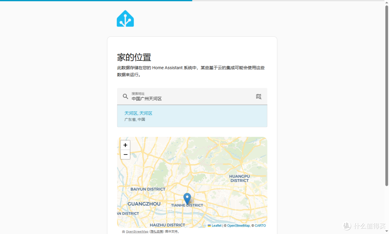Click the search magnifier icon
389x234 pixels.
click(125, 96)
